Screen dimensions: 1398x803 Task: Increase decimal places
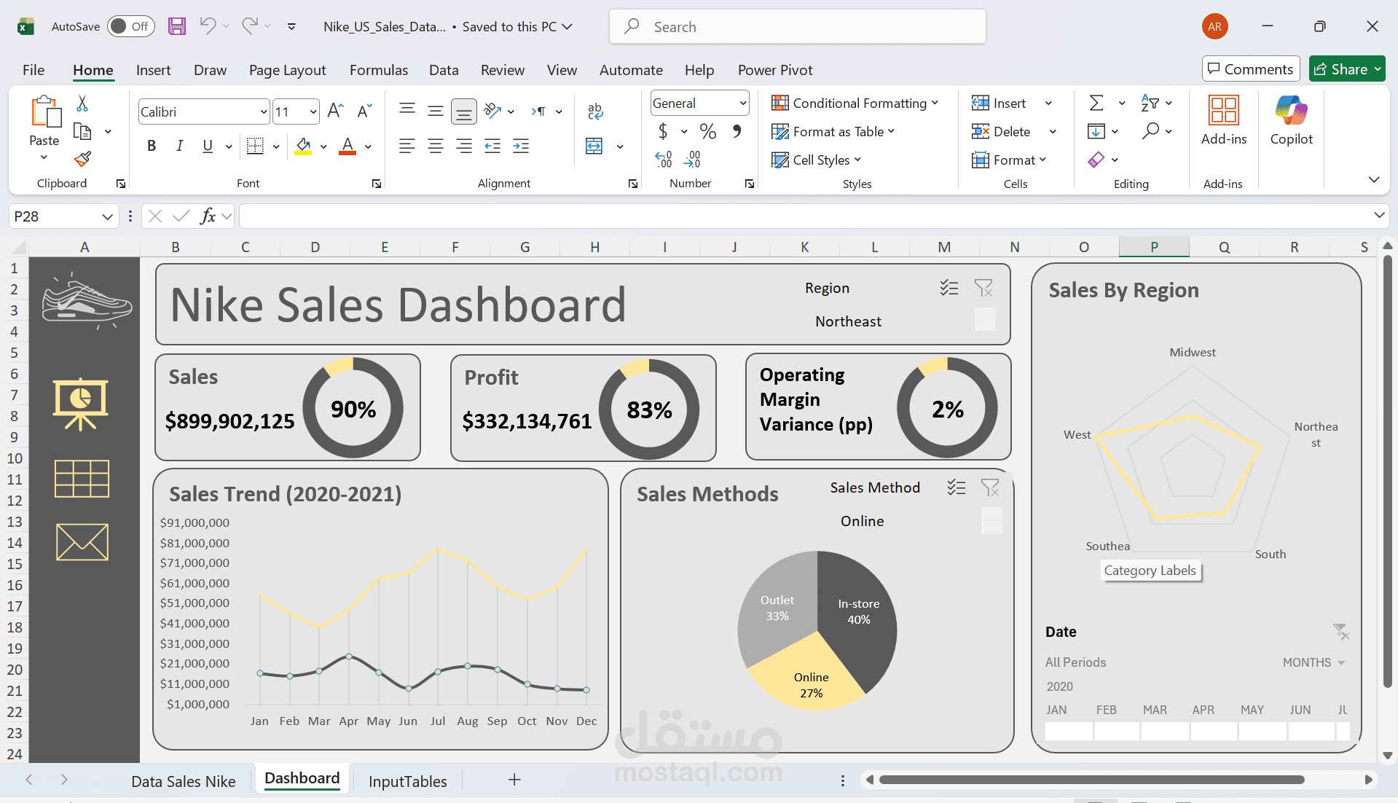[x=663, y=159]
